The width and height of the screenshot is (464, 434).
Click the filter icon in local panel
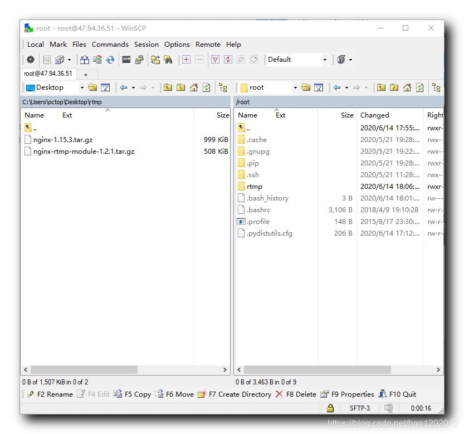105,87
